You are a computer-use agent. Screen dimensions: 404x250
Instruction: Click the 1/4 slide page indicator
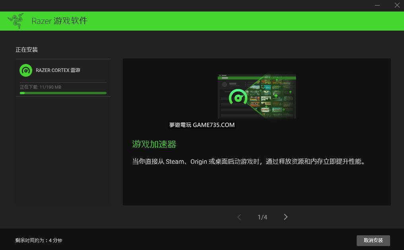pyautogui.click(x=262, y=217)
